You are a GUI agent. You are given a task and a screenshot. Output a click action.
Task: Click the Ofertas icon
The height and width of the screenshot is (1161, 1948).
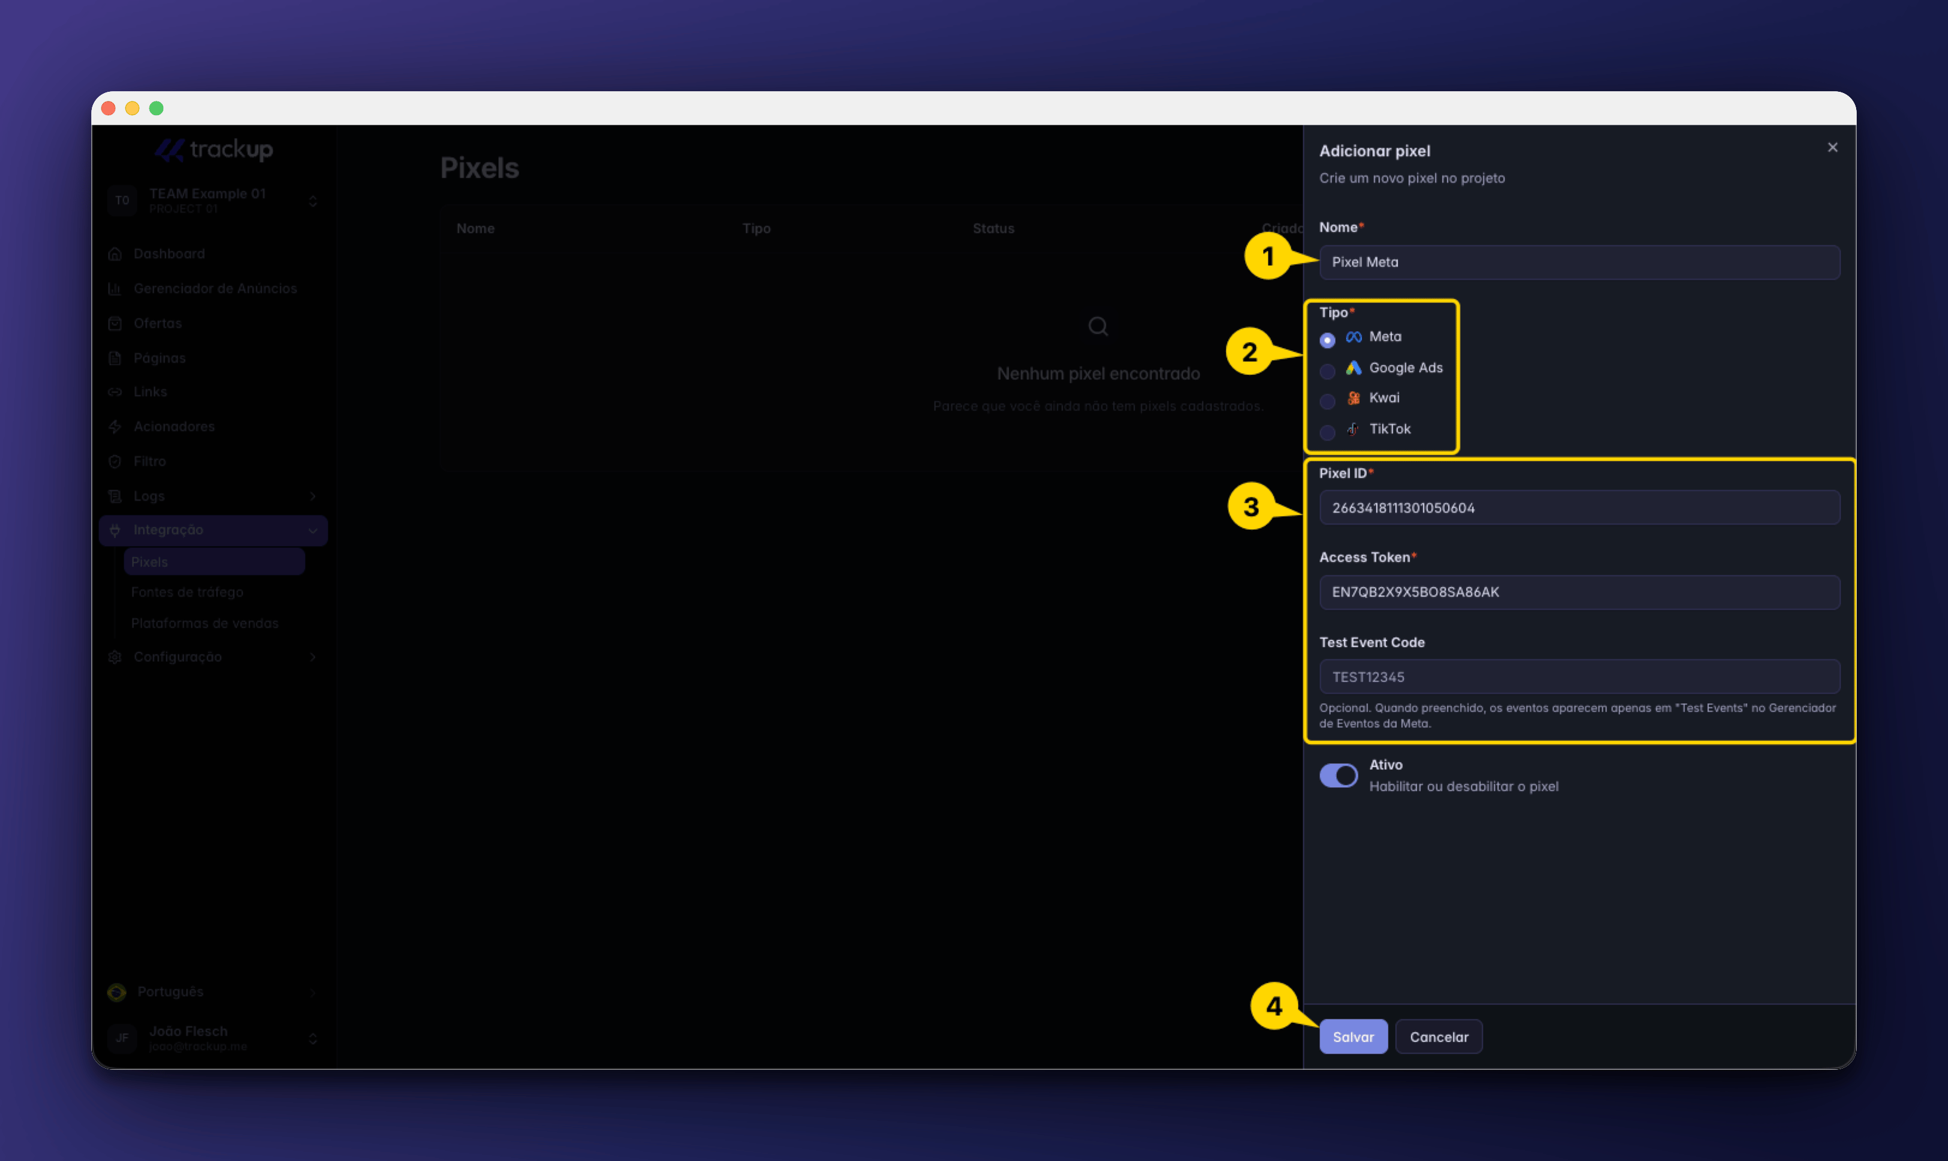(115, 323)
